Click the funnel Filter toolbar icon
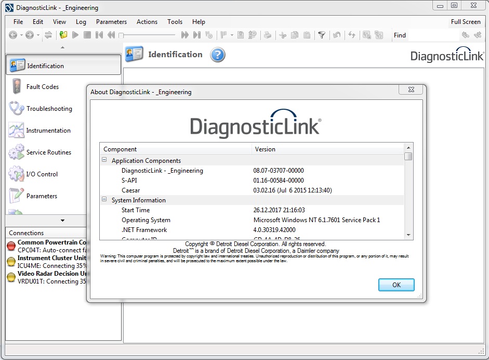489x360 pixels. [x=322, y=35]
